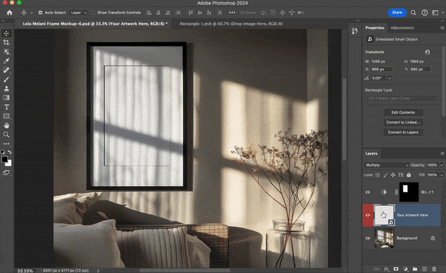The height and width of the screenshot is (273, 446).
Task: Click Convert to Linked button
Action: (x=403, y=123)
